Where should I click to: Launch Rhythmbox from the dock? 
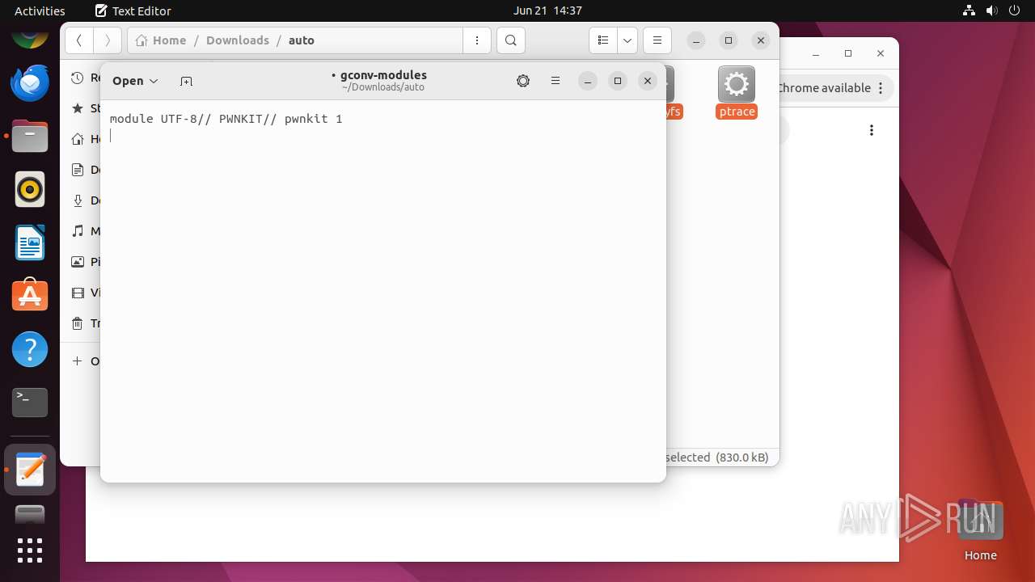tap(30, 189)
